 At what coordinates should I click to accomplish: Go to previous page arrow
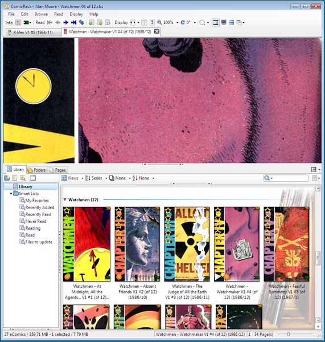[58, 22]
